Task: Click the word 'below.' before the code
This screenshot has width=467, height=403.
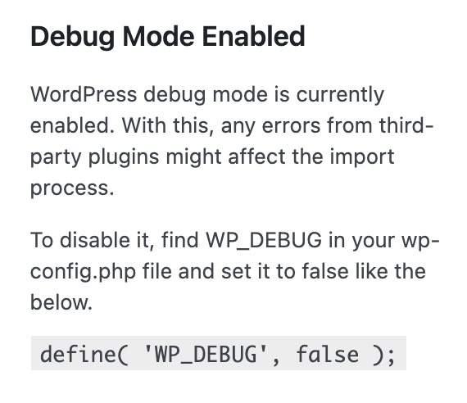Action: (61, 302)
